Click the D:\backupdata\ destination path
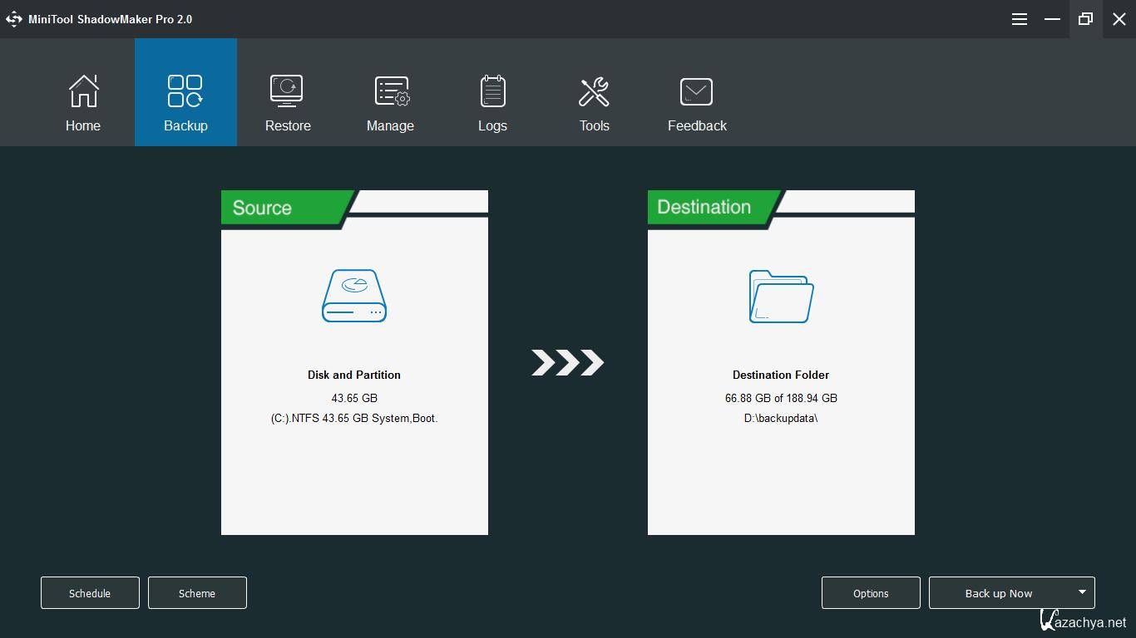 [781, 418]
